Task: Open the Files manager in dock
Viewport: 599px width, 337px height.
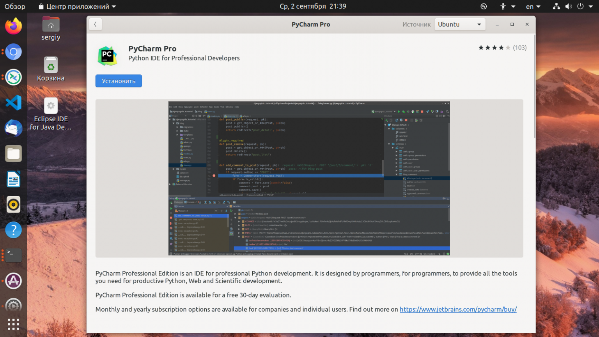Action: pyautogui.click(x=13, y=154)
